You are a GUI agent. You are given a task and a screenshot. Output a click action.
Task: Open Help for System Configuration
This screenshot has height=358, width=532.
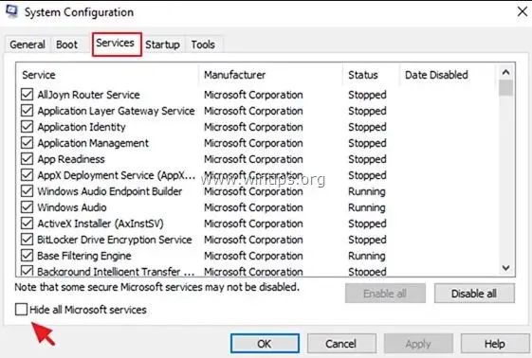pos(495,344)
